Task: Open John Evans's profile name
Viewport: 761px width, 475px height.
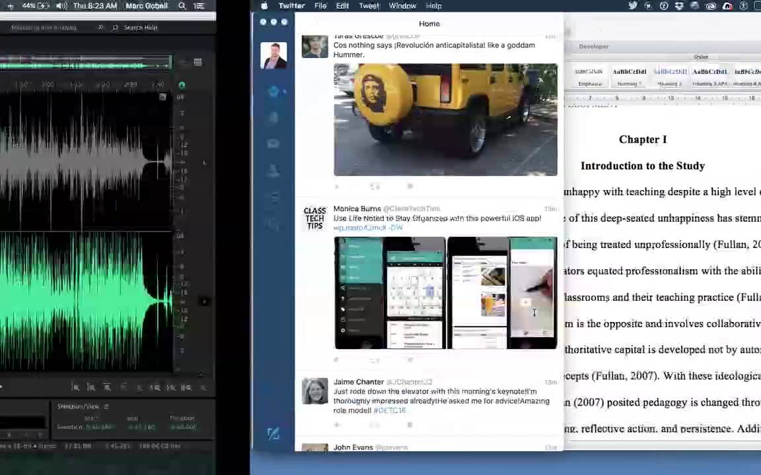Action: tap(353, 447)
